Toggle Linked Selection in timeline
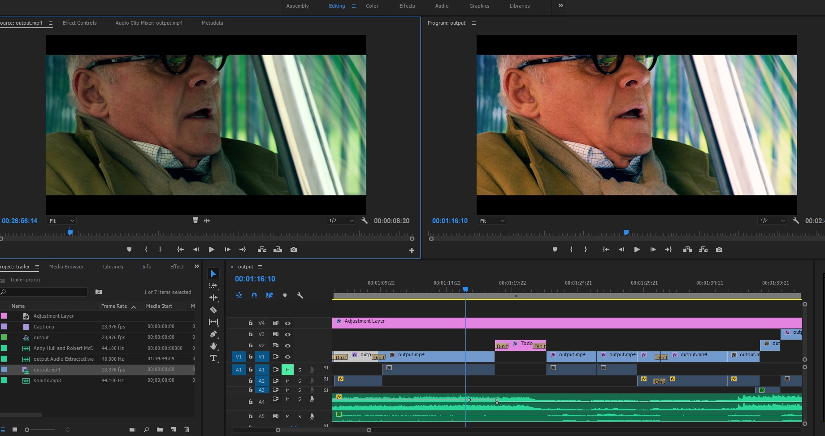The width and height of the screenshot is (825, 436). [269, 295]
